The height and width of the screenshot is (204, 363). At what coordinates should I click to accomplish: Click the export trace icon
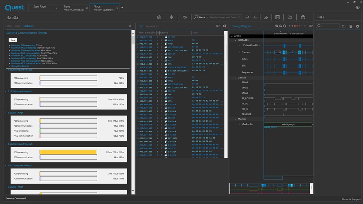(x=266, y=17)
